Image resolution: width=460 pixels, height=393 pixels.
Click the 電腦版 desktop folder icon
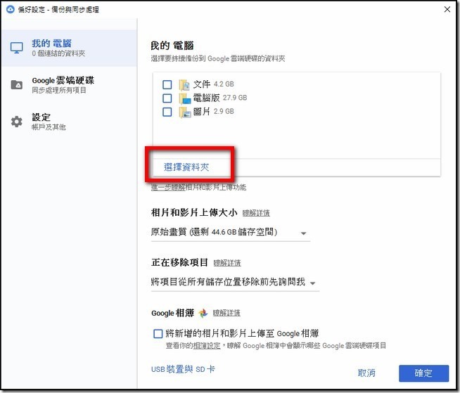point(185,98)
